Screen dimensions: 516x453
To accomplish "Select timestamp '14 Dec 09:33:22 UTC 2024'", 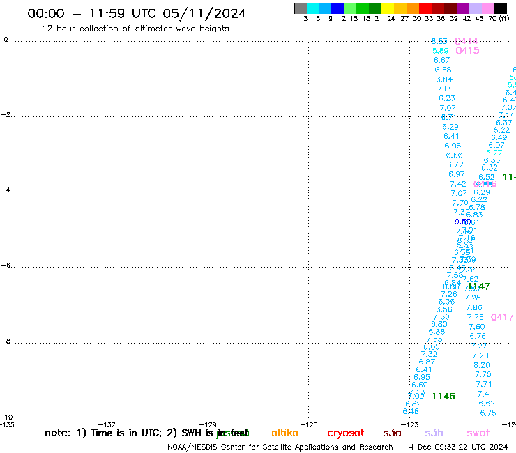I will [x=456, y=447].
